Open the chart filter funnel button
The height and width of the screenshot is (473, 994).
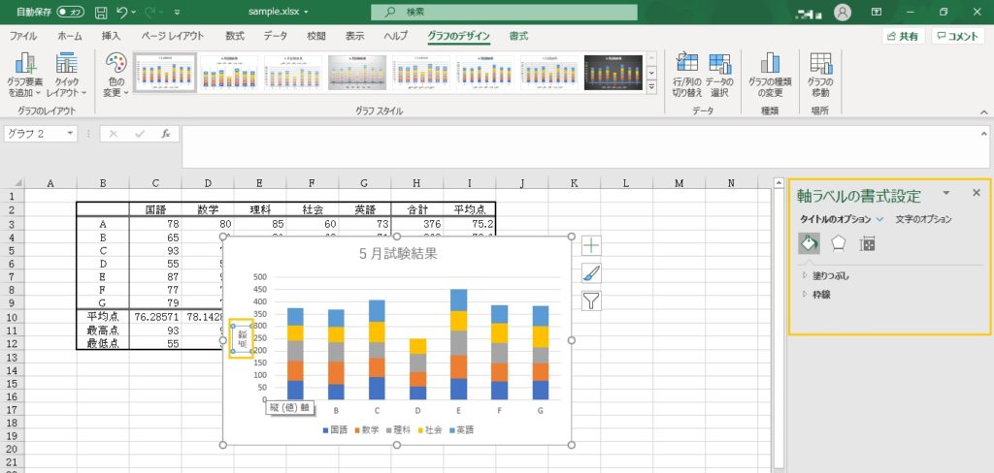click(591, 300)
